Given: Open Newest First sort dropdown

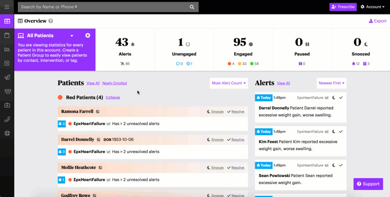Looking at the screenshot, I should pos(331,83).
